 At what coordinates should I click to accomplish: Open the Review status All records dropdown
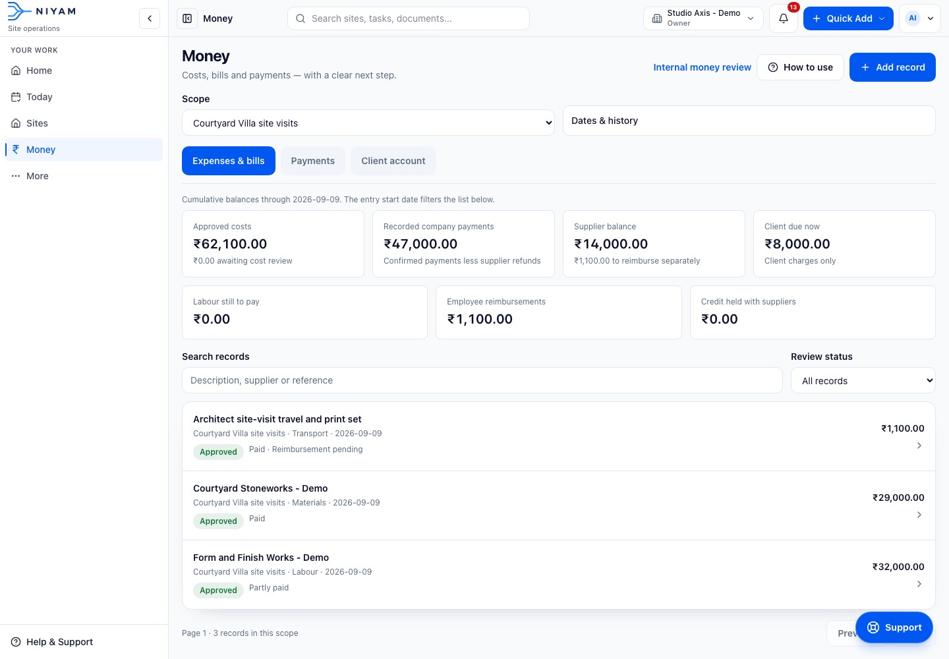(863, 380)
